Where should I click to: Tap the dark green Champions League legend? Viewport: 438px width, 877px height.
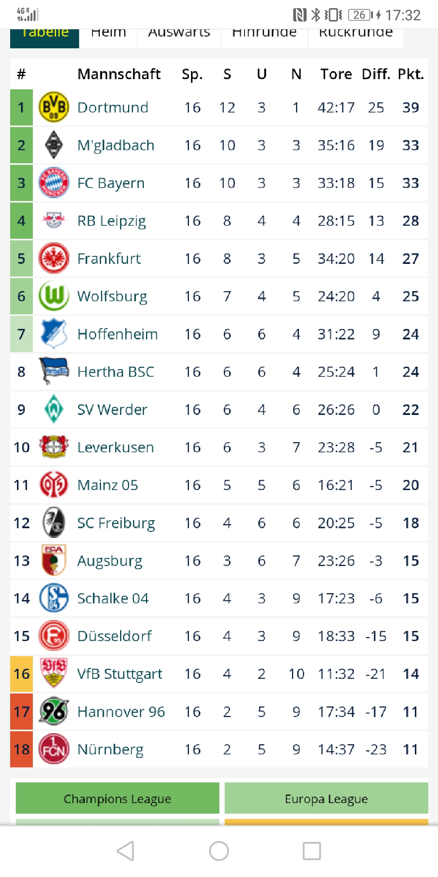[x=117, y=799]
